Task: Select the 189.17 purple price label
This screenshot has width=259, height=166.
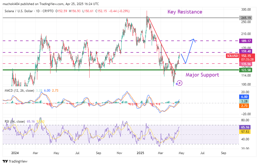Action: pos(246,41)
